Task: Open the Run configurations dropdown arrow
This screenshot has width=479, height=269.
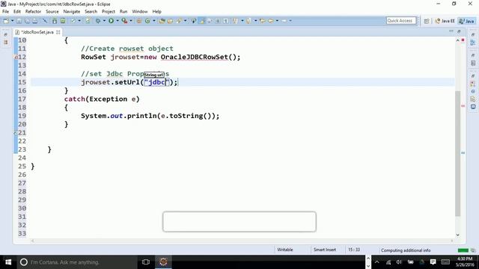Action: [118, 21]
